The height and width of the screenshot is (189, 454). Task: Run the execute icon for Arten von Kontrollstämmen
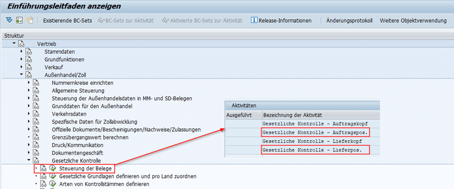tap(52, 184)
